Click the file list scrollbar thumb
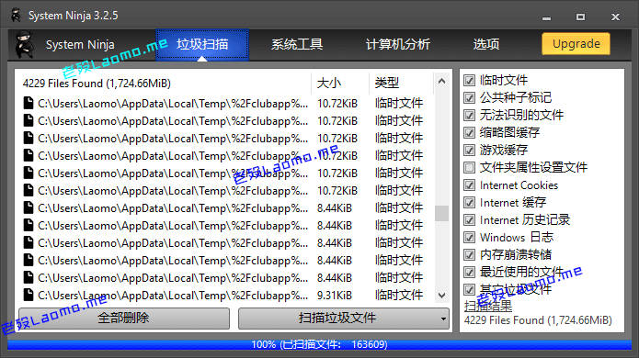Viewport: 639px width, 358px height. tap(441, 213)
